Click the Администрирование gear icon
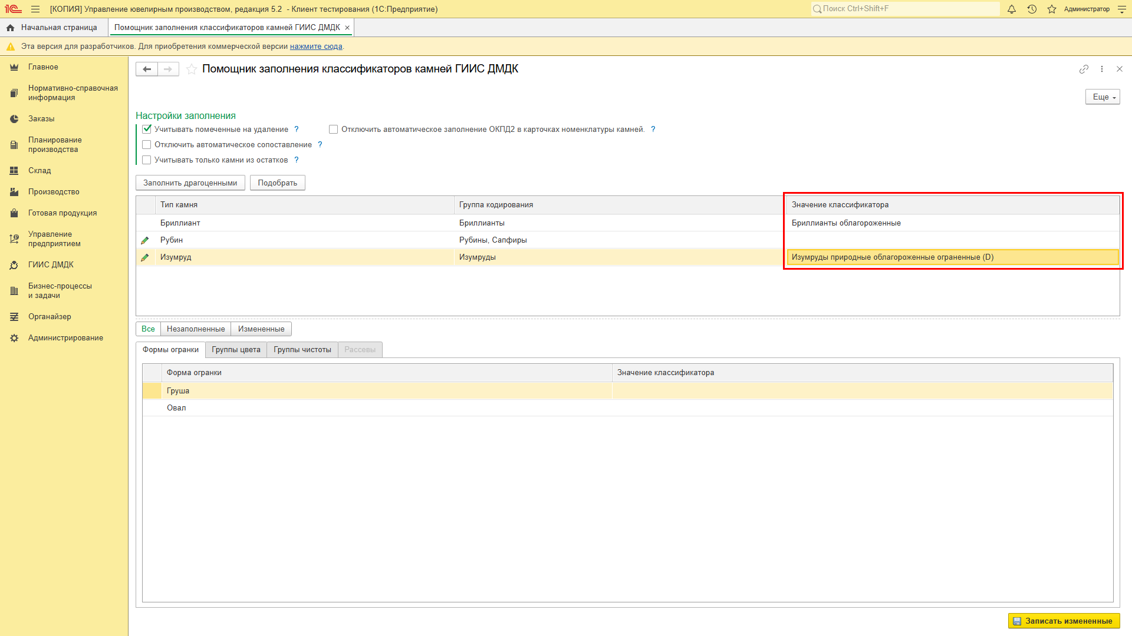 (x=14, y=338)
